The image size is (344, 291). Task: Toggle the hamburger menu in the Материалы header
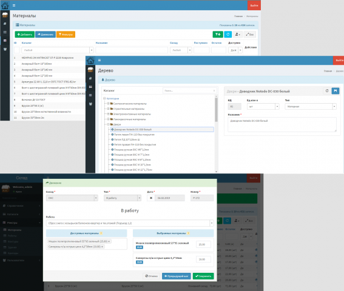[14, 5]
